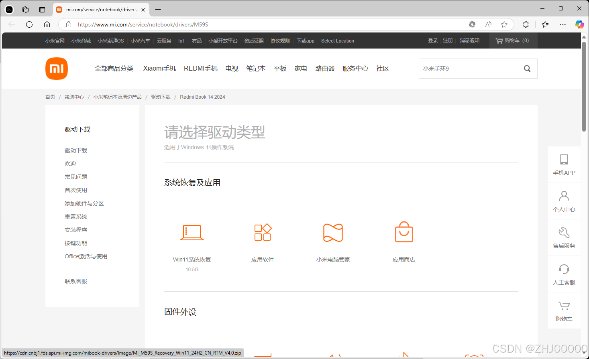This screenshot has width=589, height=359.
Task: Click the read aloud icon
Action: (x=488, y=24)
